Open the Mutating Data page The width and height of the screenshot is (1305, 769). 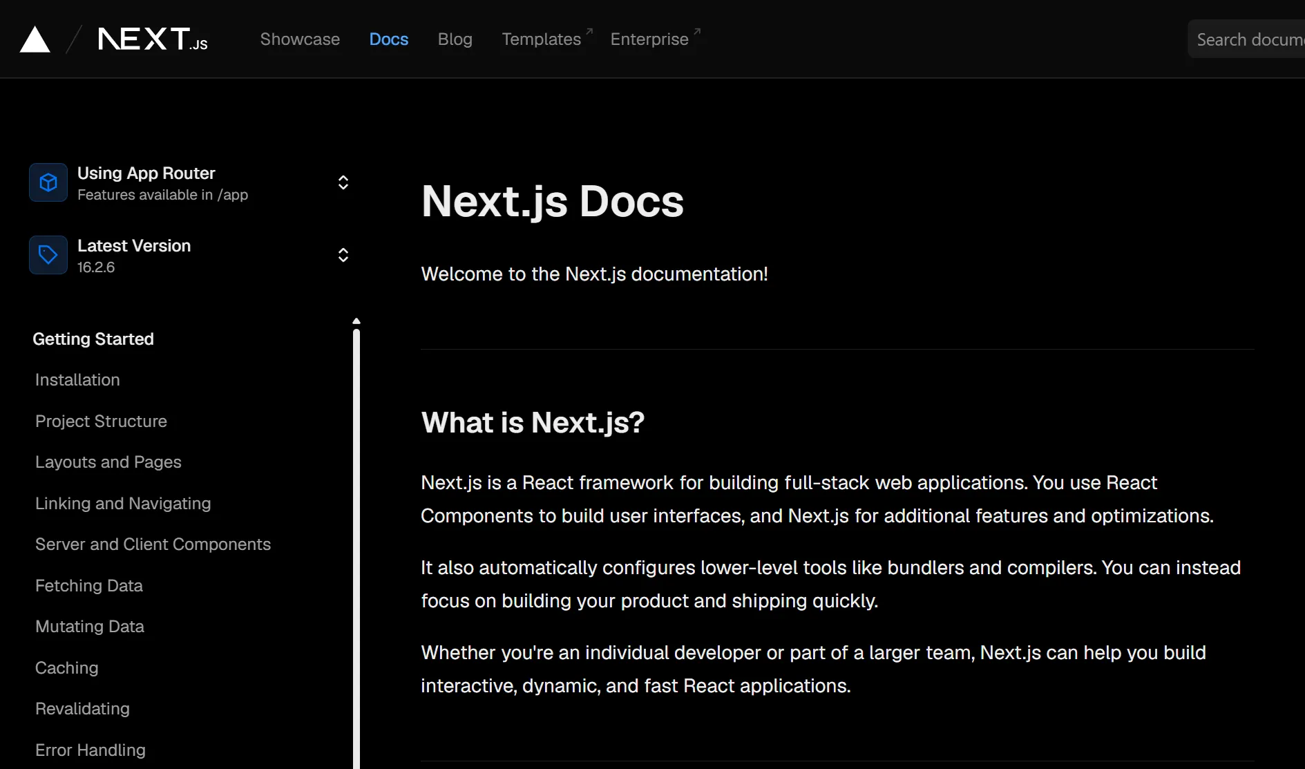click(x=90, y=627)
